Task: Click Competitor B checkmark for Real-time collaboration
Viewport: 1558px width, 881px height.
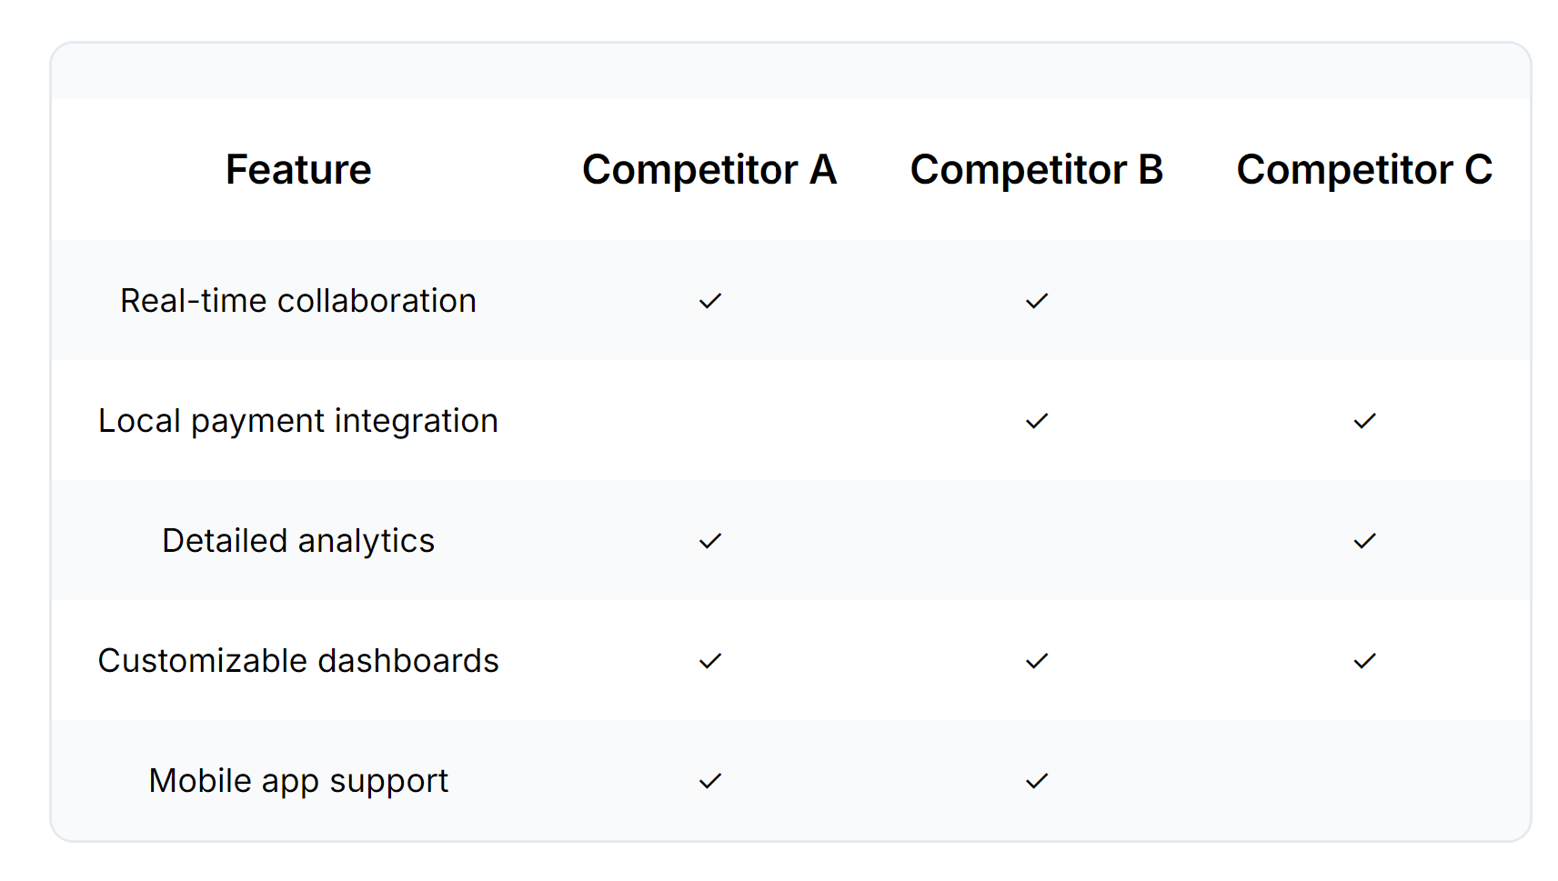Action: click(x=1037, y=301)
